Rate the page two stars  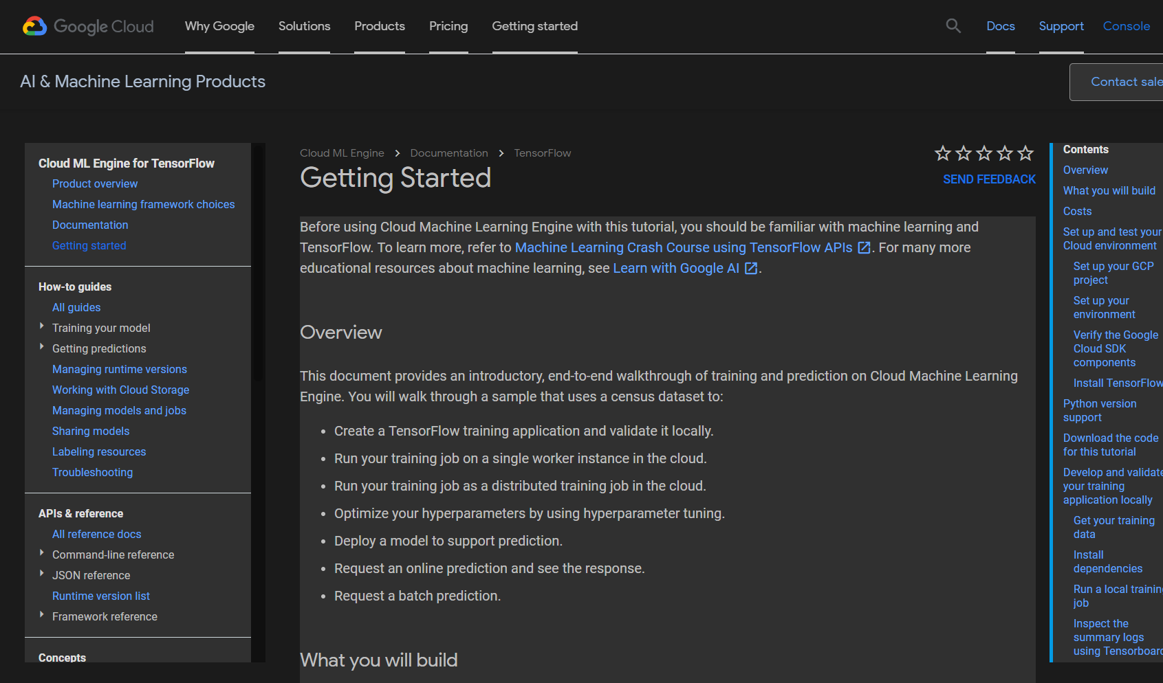(x=964, y=153)
